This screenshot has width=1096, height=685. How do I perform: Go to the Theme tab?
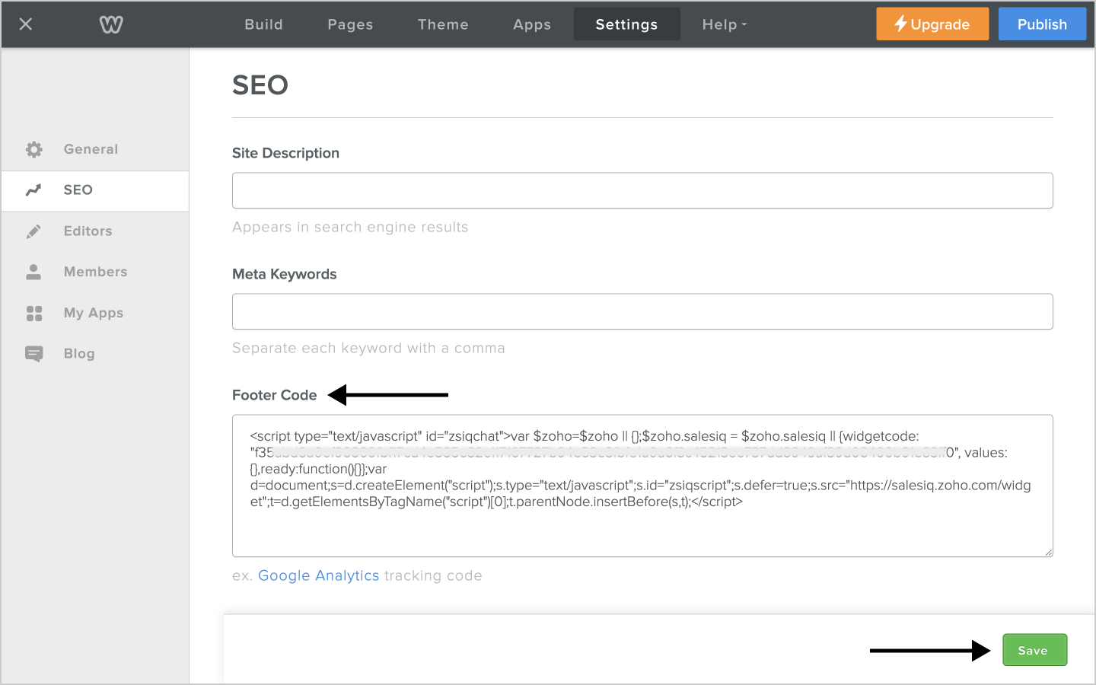pyautogui.click(x=443, y=24)
